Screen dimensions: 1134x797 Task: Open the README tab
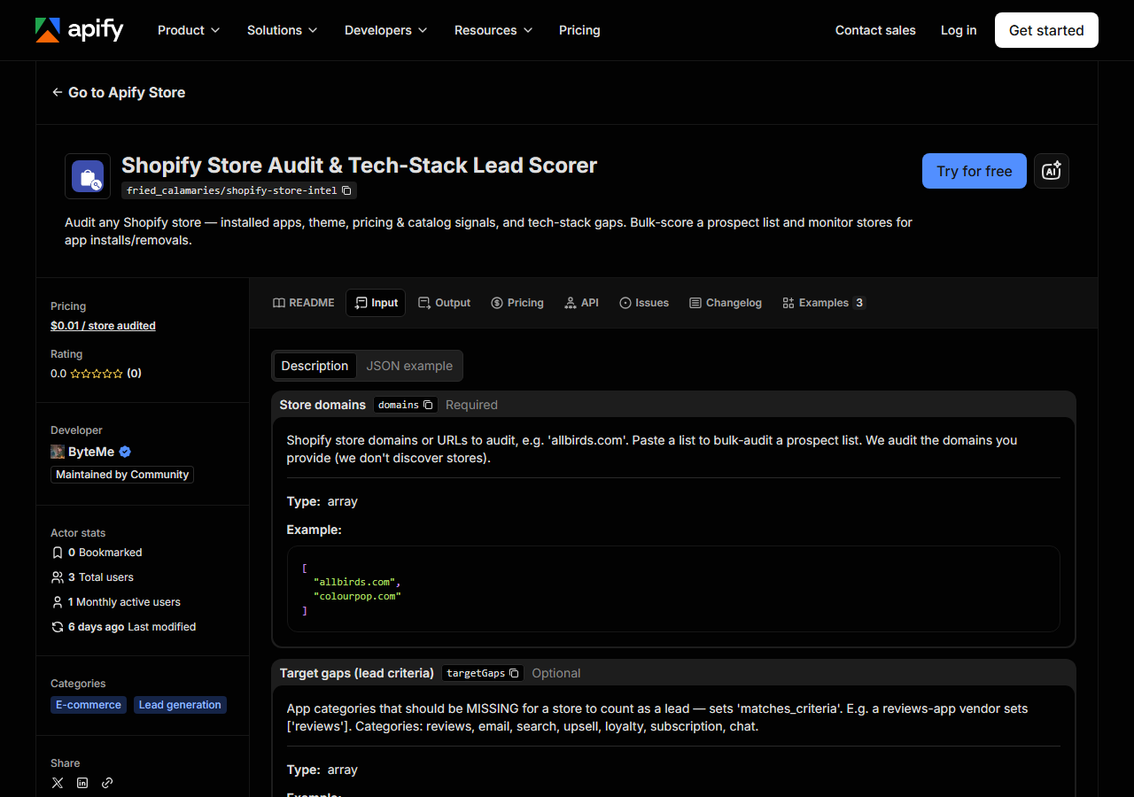tap(304, 303)
